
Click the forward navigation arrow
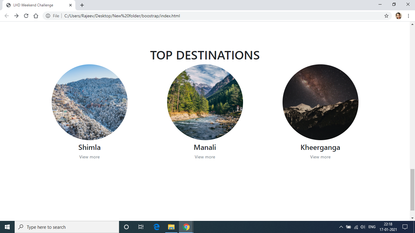click(16, 16)
